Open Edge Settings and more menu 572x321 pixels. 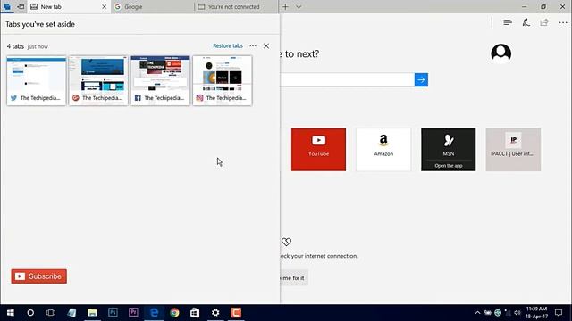tap(563, 22)
